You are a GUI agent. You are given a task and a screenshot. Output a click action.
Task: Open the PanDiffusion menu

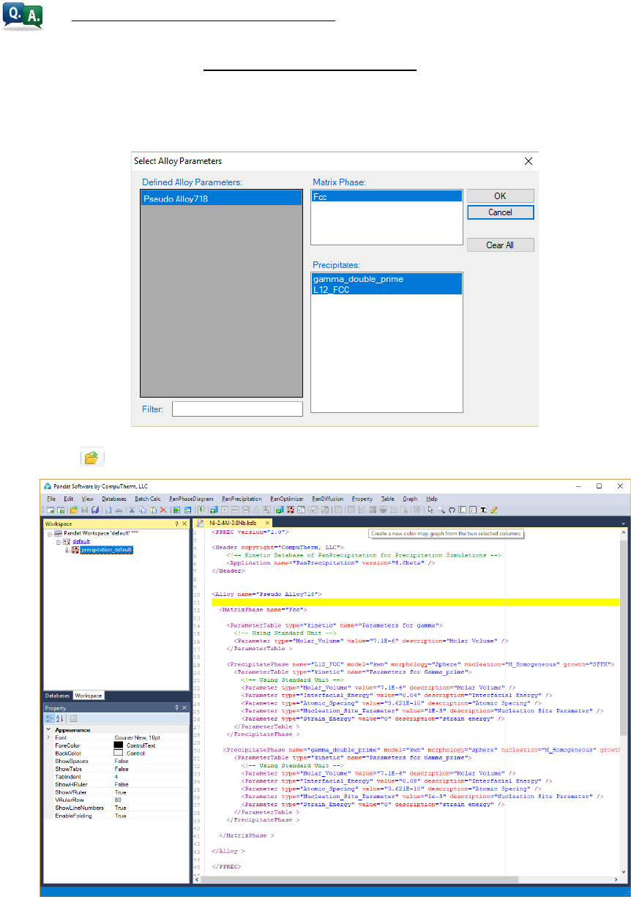(x=327, y=499)
